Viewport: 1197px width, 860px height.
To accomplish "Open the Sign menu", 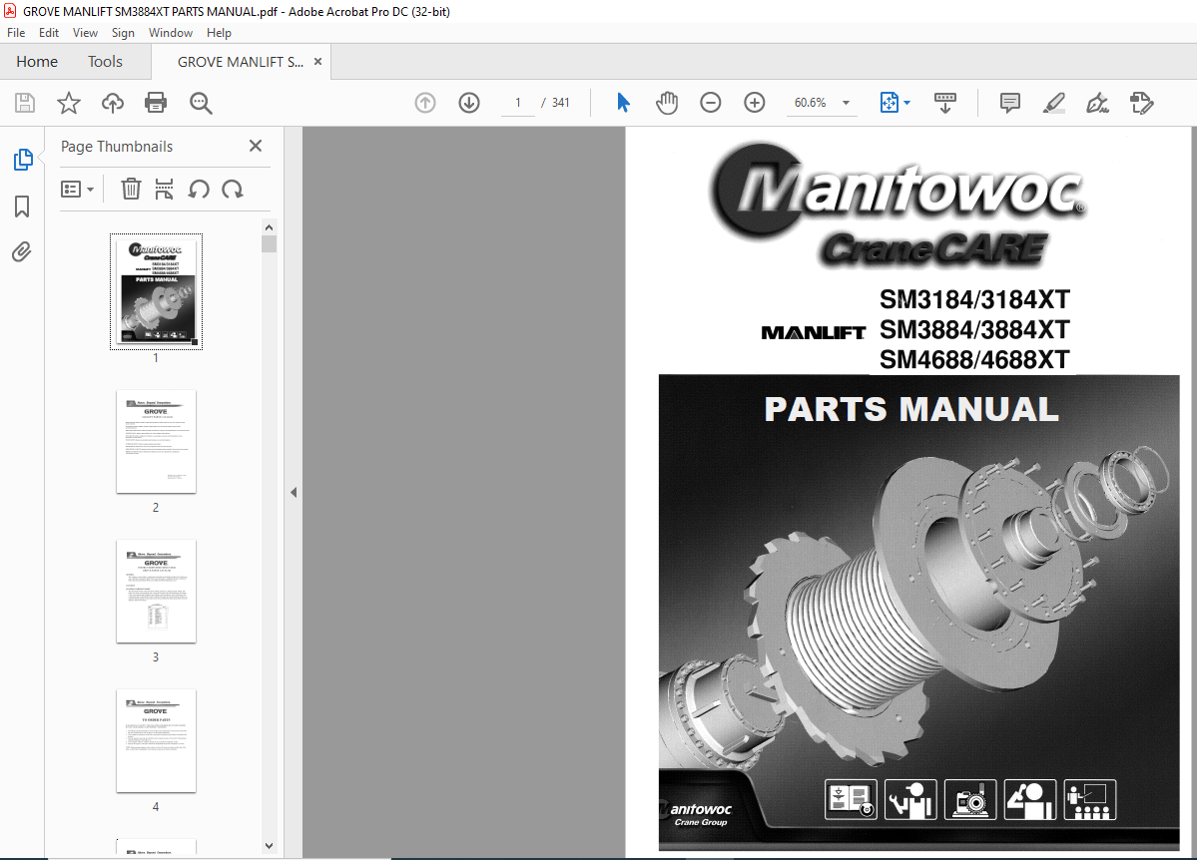I will [x=123, y=33].
